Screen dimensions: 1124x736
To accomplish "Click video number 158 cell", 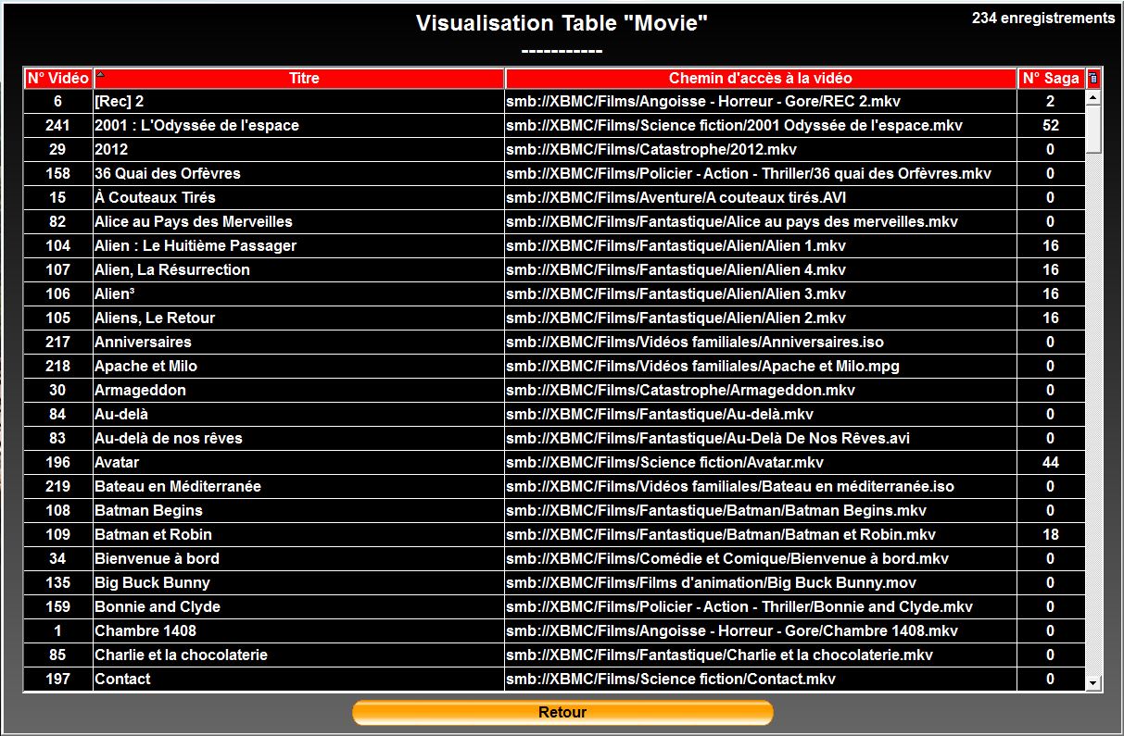I will pos(57,173).
